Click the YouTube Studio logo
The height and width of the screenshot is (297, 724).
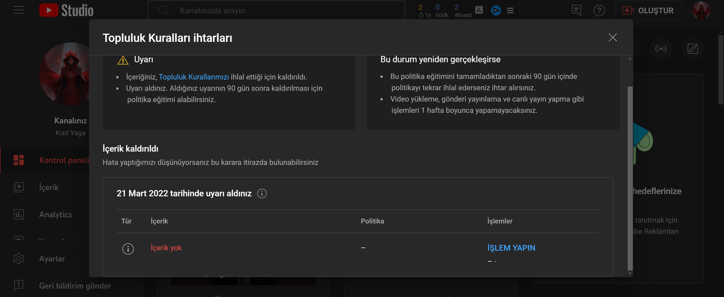click(x=66, y=10)
